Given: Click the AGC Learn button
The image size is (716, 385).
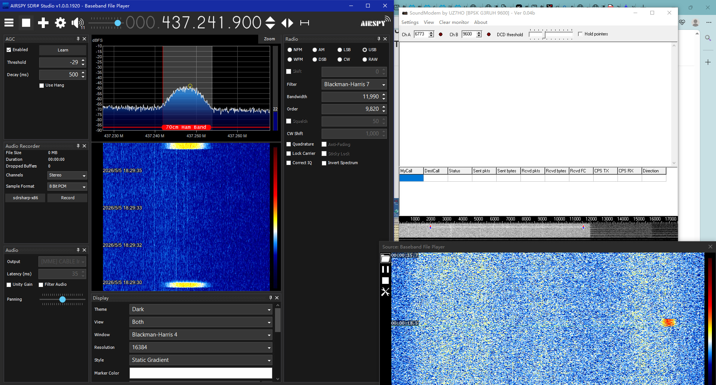Looking at the screenshot, I should point(63,50).
